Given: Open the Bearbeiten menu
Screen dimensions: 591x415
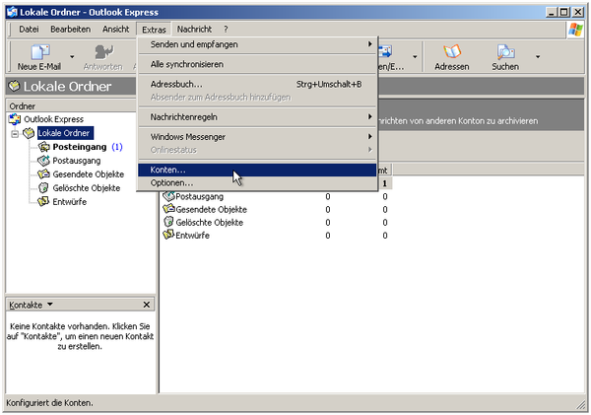Looking at the screenshot, I should click(71, 29).
